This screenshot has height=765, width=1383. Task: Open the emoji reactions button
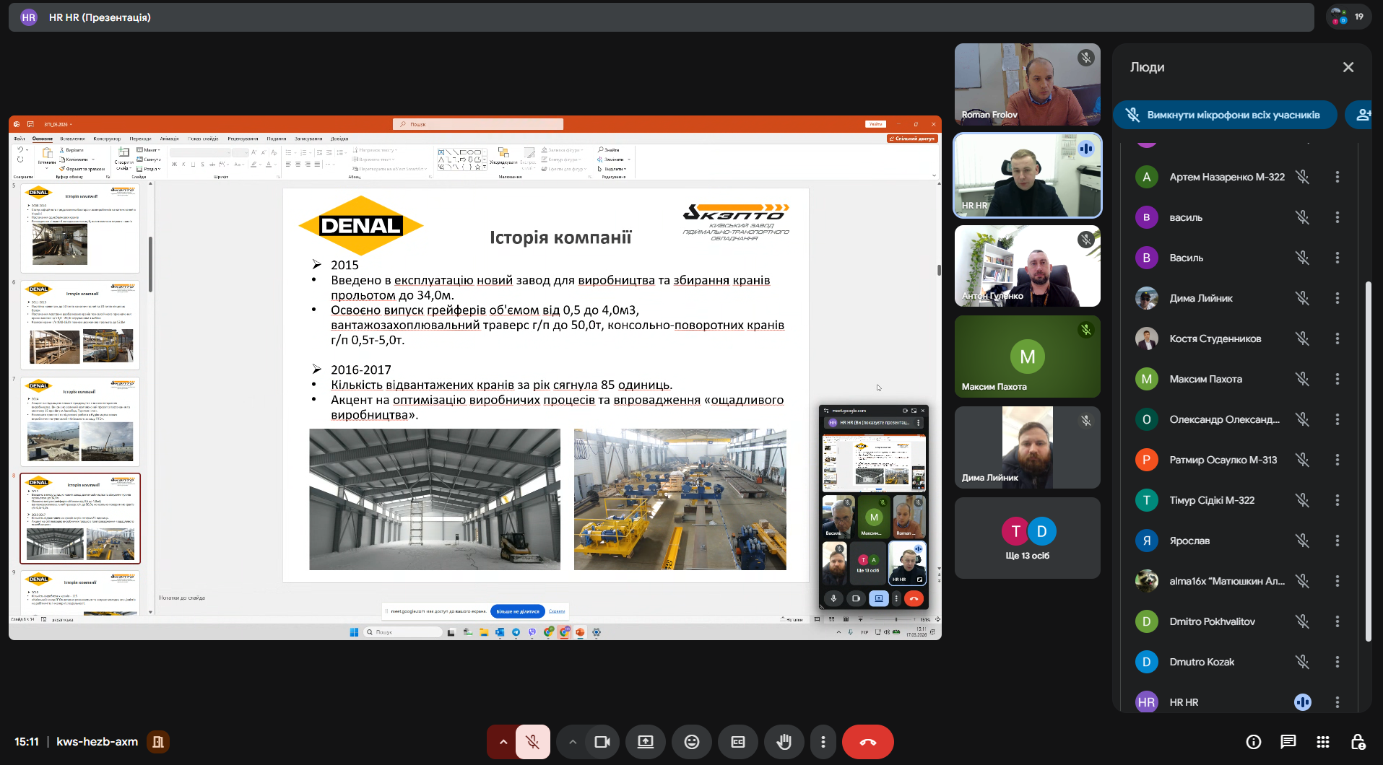[691, 742]
